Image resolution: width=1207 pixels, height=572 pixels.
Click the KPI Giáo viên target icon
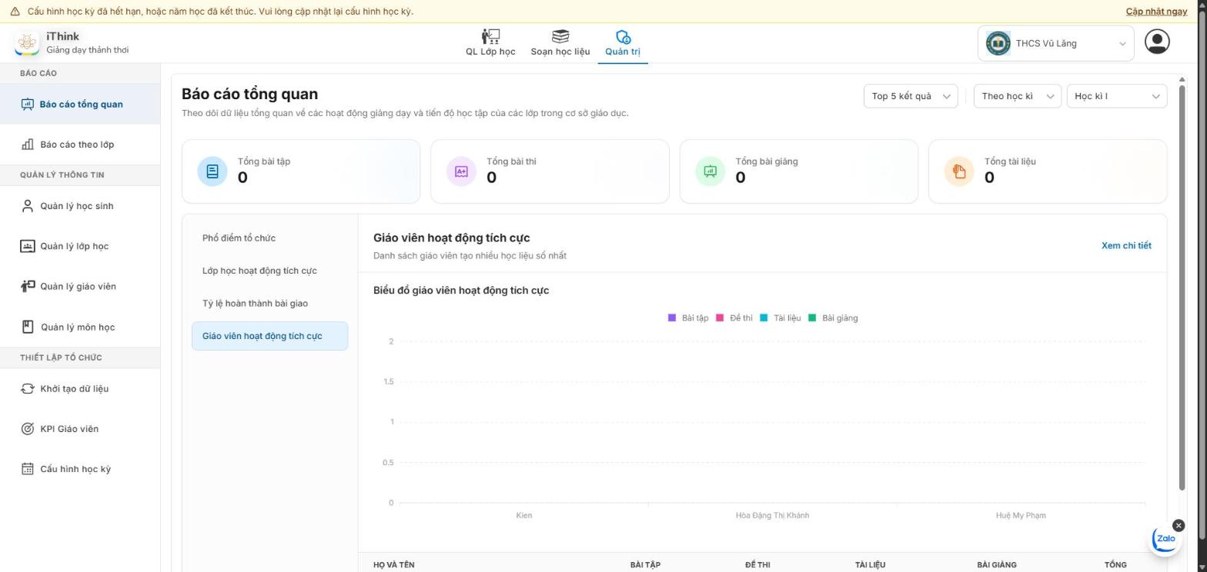[x=28, y=429]
